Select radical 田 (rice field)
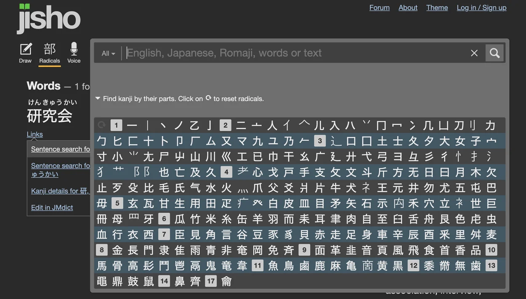 click(210, 203)
